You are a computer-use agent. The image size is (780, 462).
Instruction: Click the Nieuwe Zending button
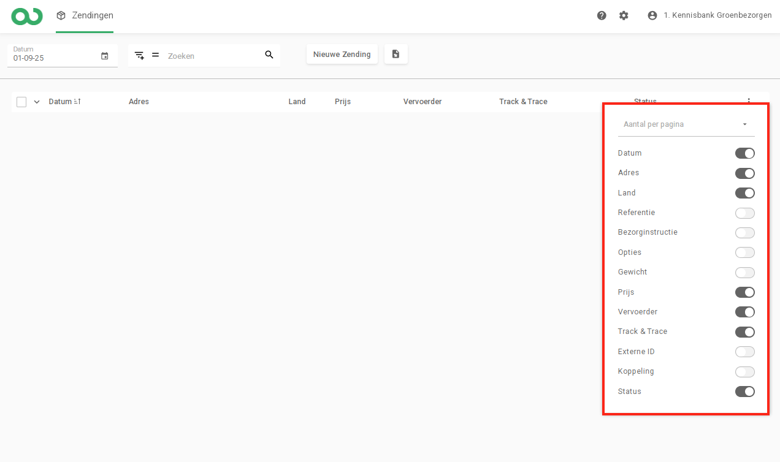point(342,55)
